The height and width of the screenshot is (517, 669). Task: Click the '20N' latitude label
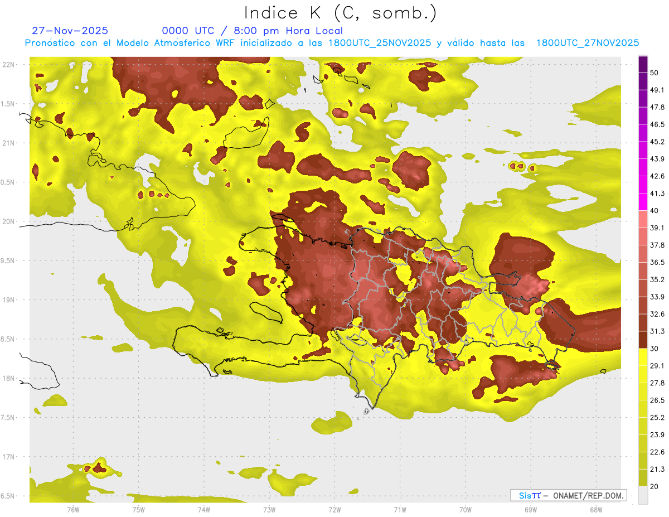pyautogui.click(x=8, y=221)
